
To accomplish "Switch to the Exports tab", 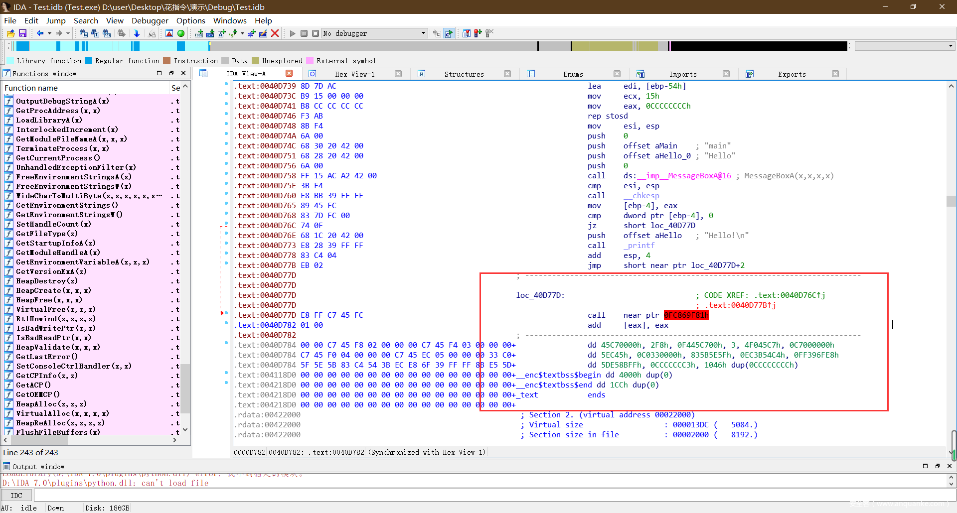I will click(x=792, y=74).
